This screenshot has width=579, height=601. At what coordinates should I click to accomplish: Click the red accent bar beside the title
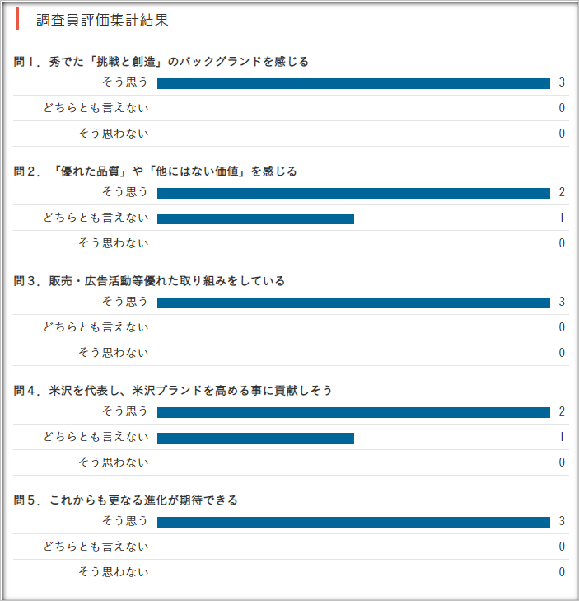click(x=17, y=19)
